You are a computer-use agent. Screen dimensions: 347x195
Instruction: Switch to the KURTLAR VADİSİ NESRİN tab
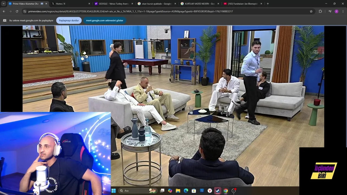(x=200, y=4)
